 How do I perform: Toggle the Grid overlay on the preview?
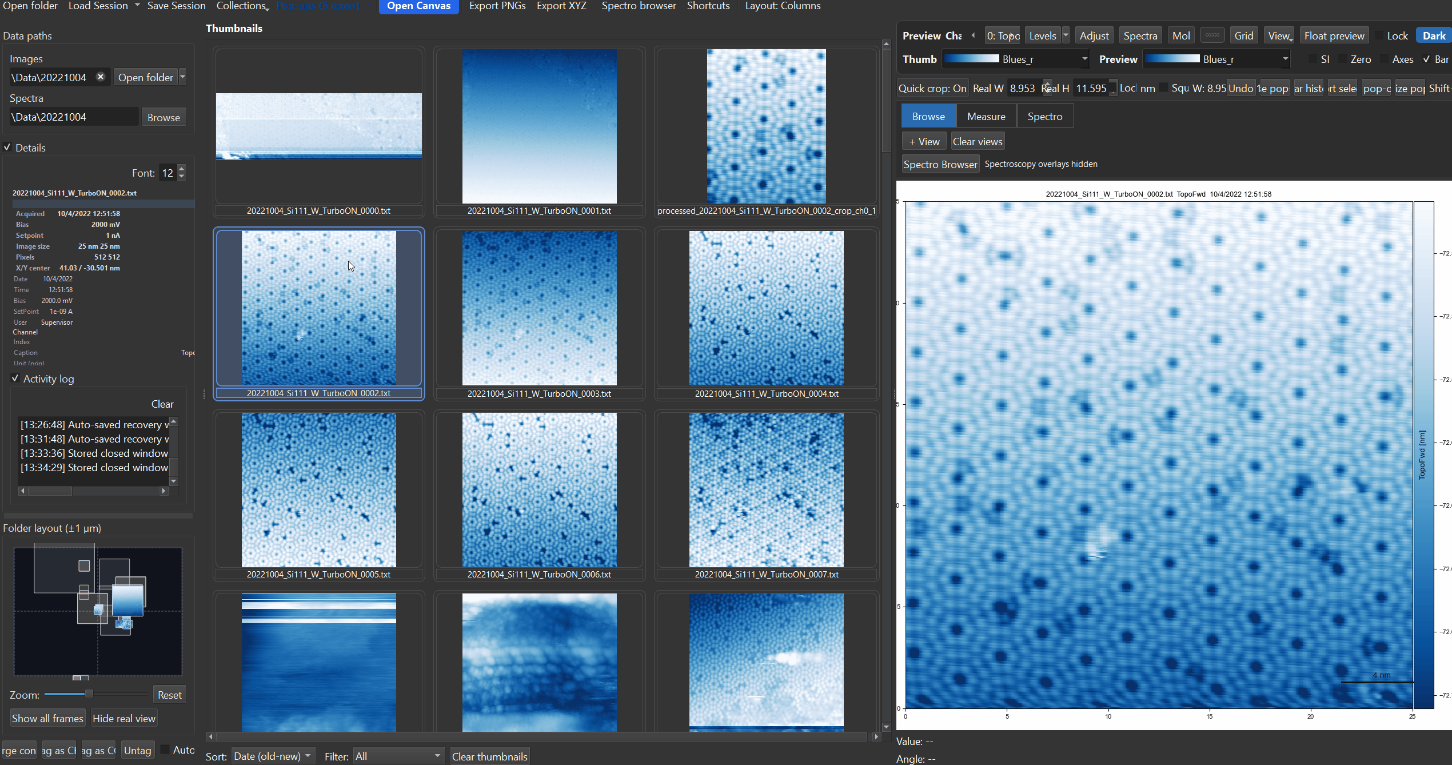click(1244, 35)
